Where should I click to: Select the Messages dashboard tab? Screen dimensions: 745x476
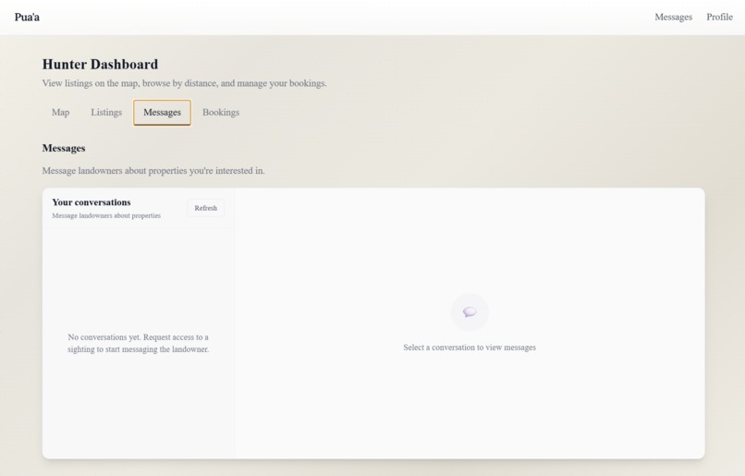tap(162, 113)
